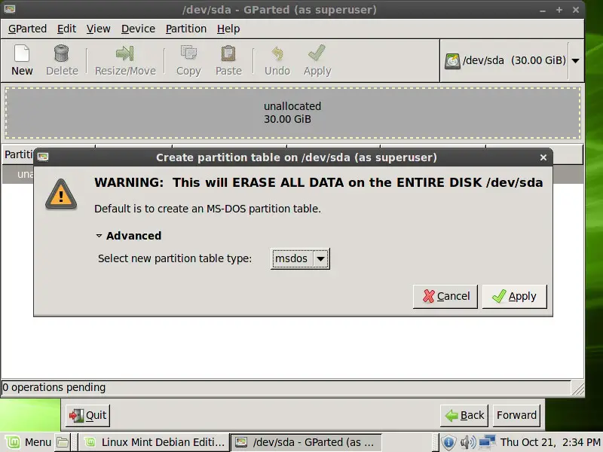Screen dimensions: 603x452
Task: Click the Back button
Action: click(464, 416)
